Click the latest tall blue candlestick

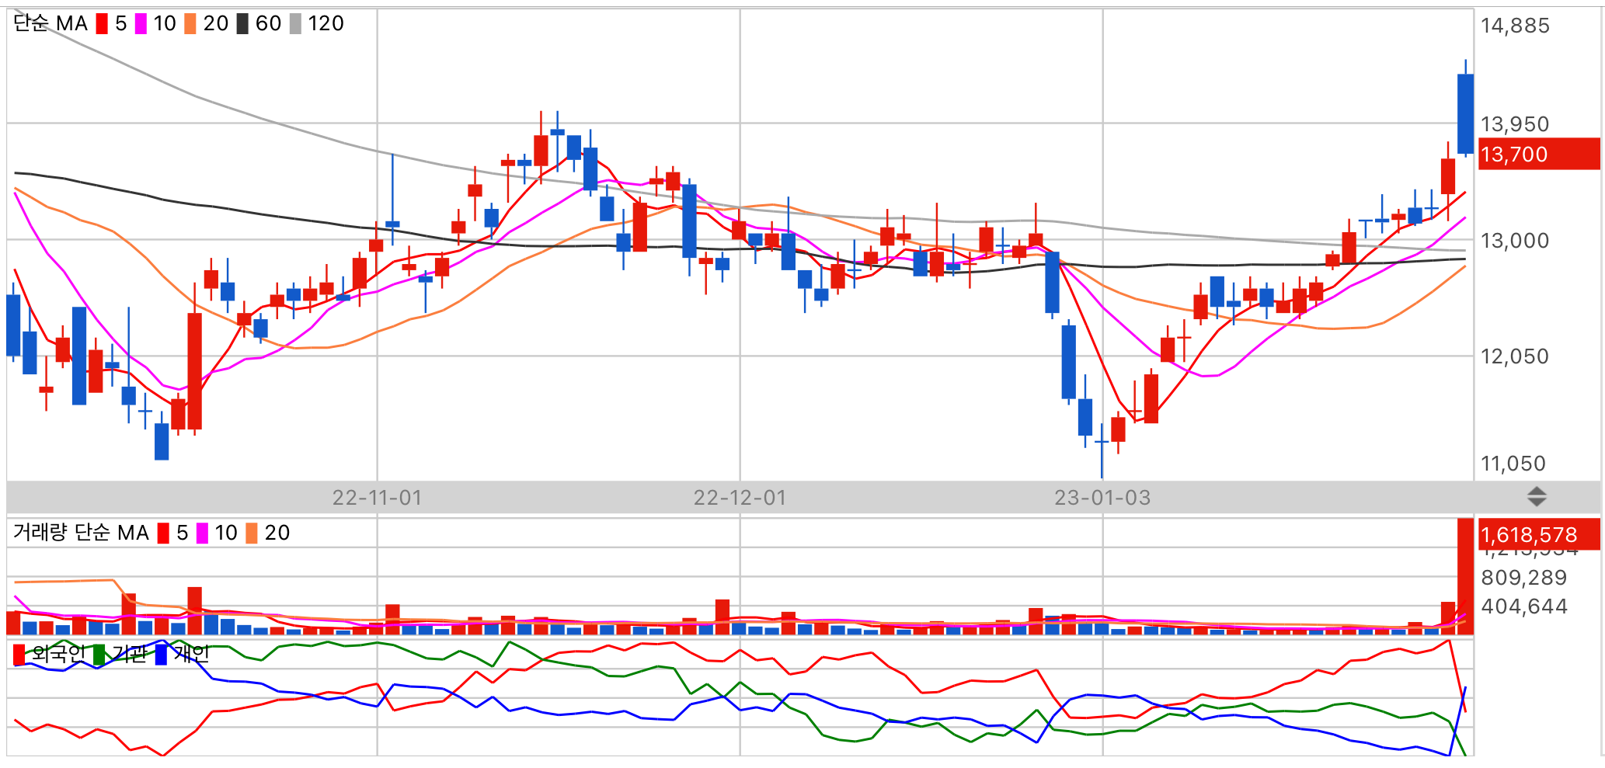(1465, 113)
